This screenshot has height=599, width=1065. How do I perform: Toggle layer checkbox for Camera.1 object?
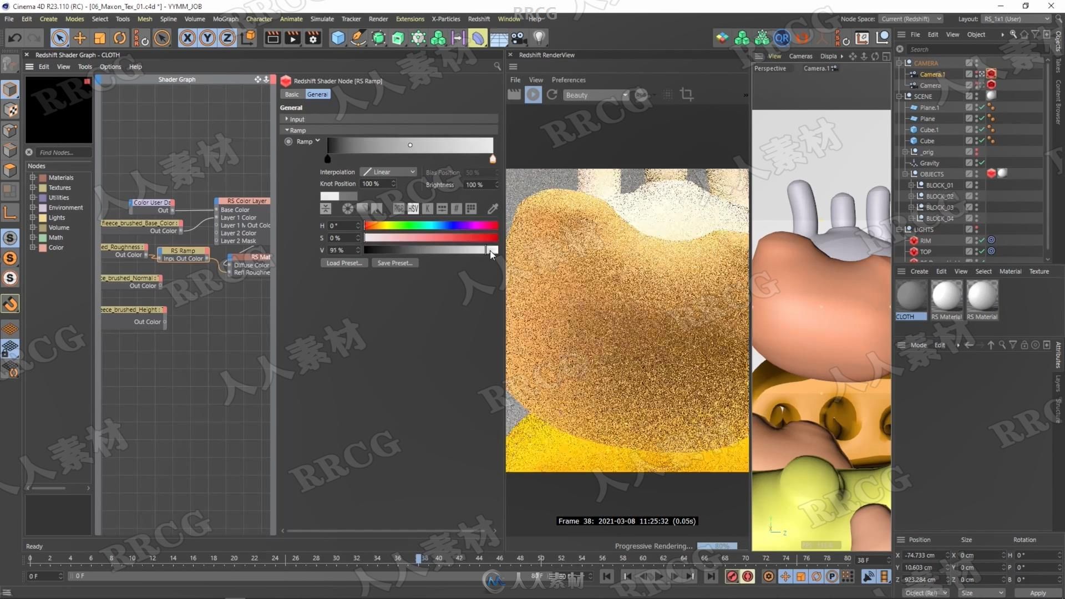point(969,74)
